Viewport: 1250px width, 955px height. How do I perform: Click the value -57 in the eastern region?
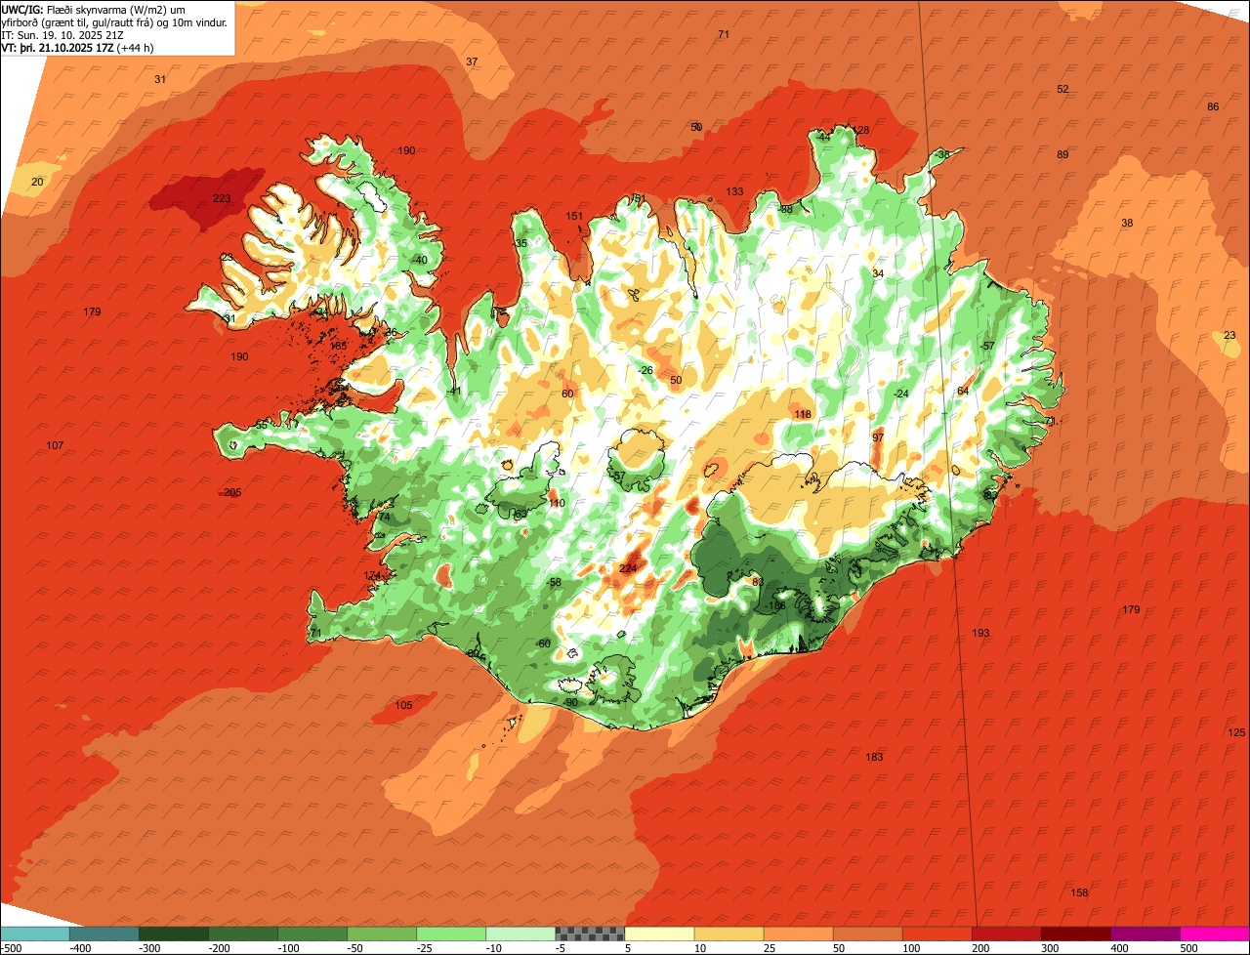[987, 346]
